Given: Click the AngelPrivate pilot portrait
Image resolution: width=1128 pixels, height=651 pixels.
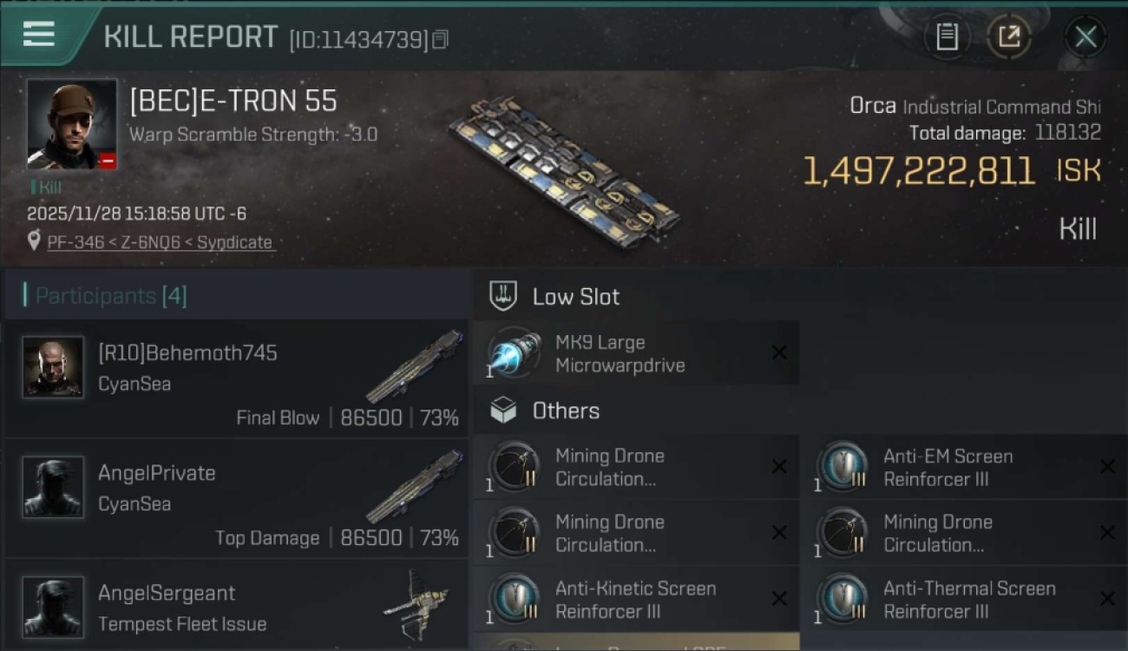Looking at the screenshot, I should (53, 487).
